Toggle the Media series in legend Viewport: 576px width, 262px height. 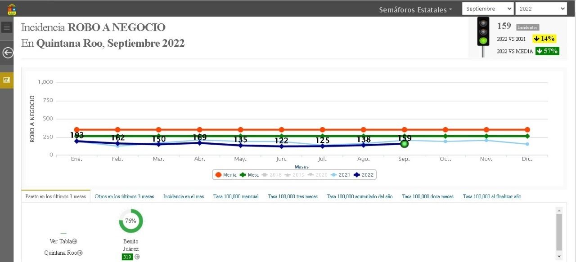point(226,175)
